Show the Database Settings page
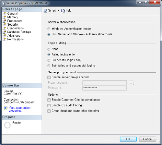This screenshot has height=145, width=162. [19, 32]
